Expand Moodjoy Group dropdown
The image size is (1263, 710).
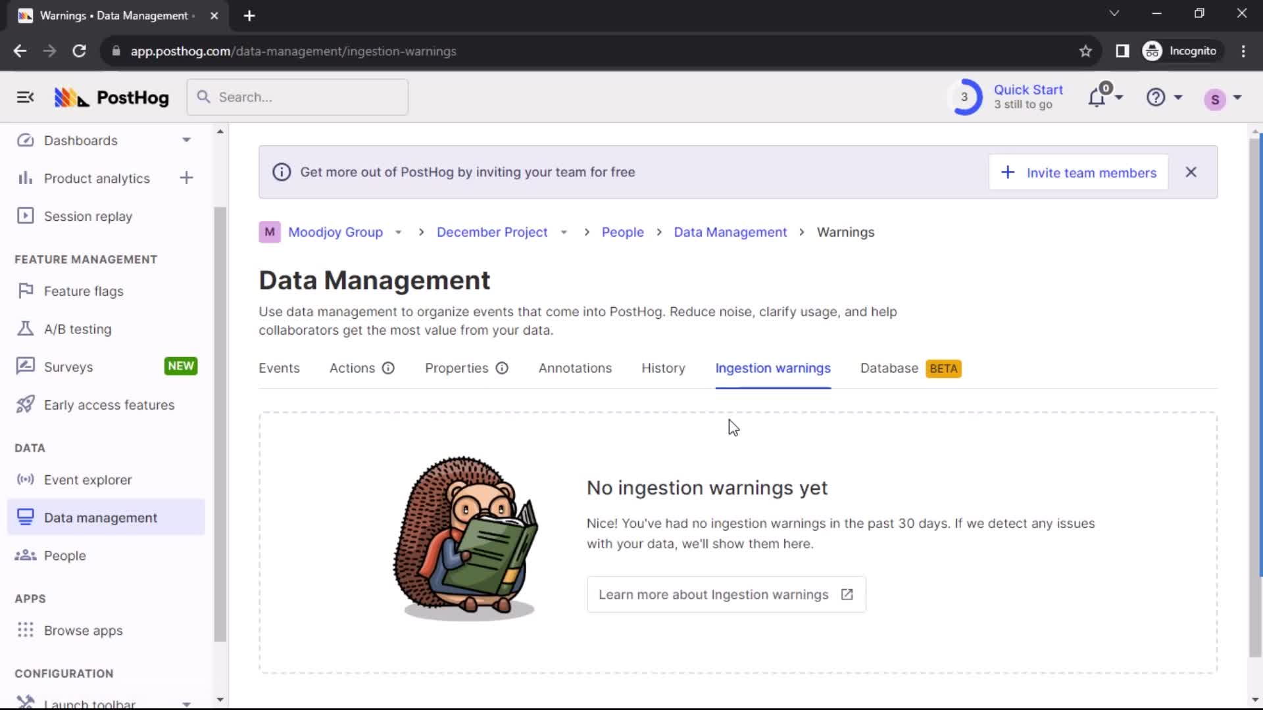397,231
